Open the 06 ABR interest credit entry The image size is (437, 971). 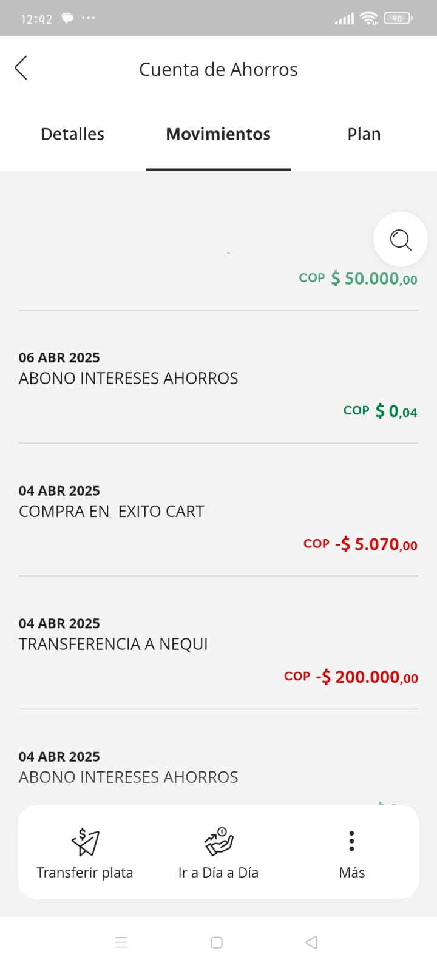pyautogui.click(x=128, y=378)
